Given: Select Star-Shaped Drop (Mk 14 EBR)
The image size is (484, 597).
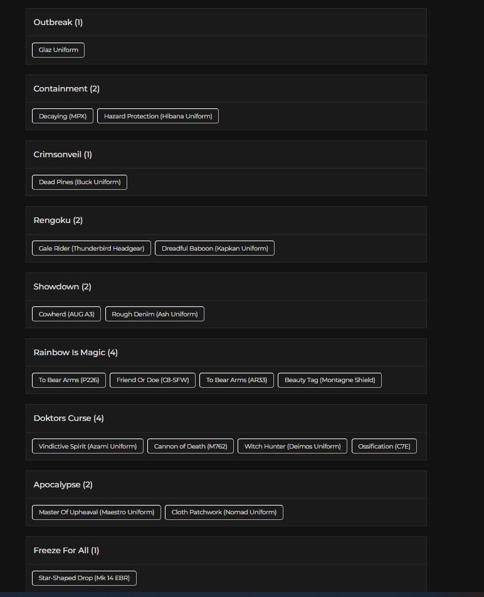Looking at the screenshot, I should point(84,578).
